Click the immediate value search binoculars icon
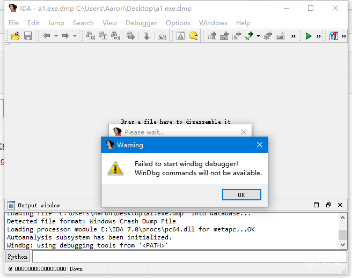Viewport: 352px width, 278px height. click(x=91, y=36)
